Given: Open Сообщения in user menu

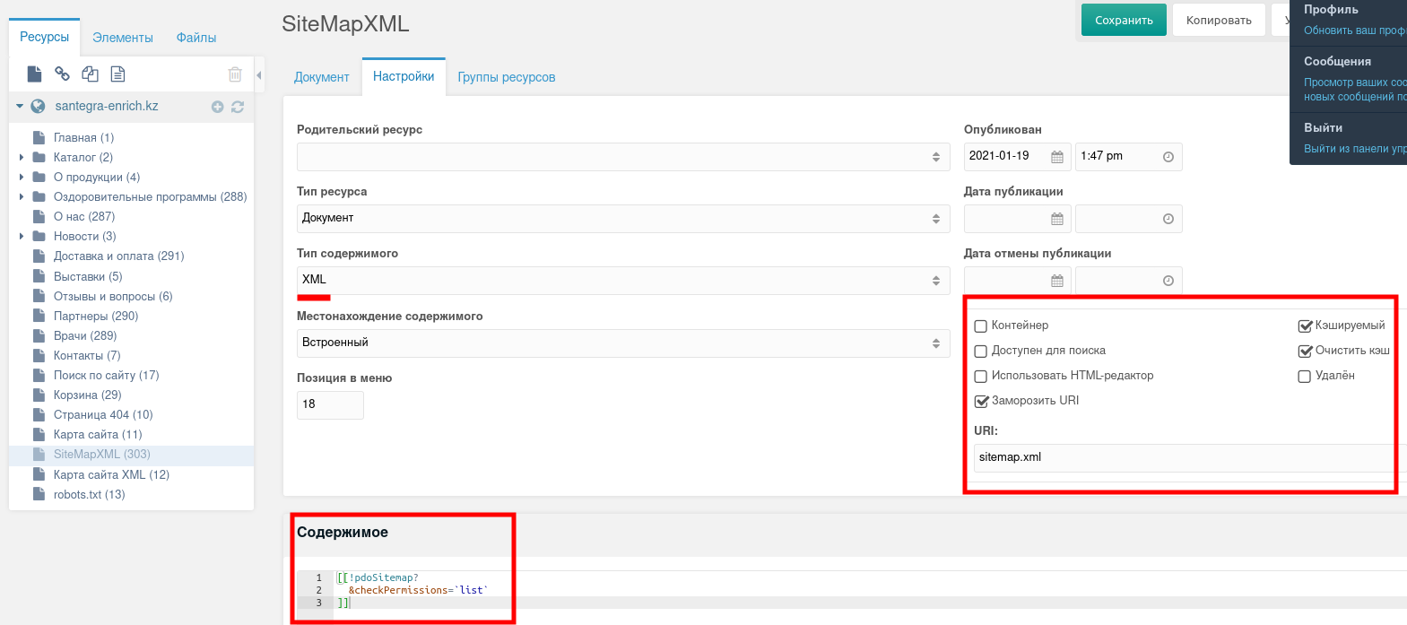Looking at the screenshot, I should (1337, 61).
